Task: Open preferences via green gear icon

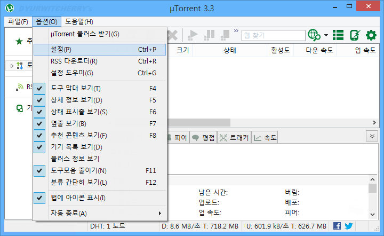Action: click(x=371, y=35)
